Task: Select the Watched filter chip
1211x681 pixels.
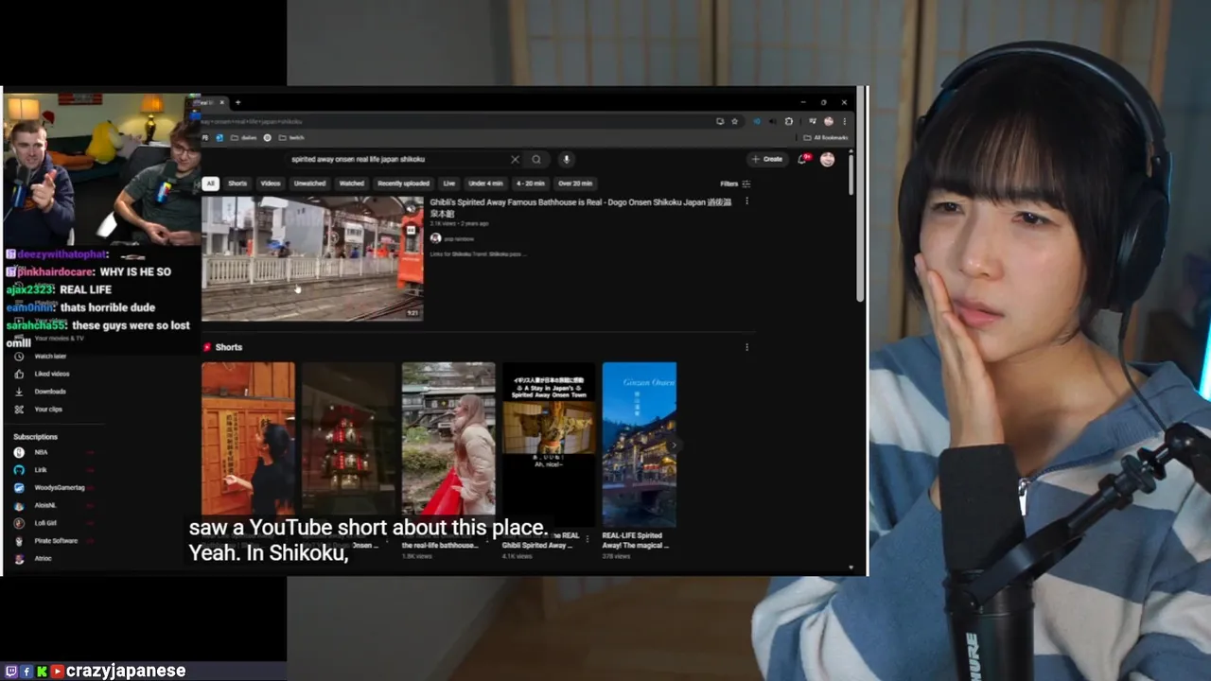Action: pyautogui.click(x=351, y=183)
